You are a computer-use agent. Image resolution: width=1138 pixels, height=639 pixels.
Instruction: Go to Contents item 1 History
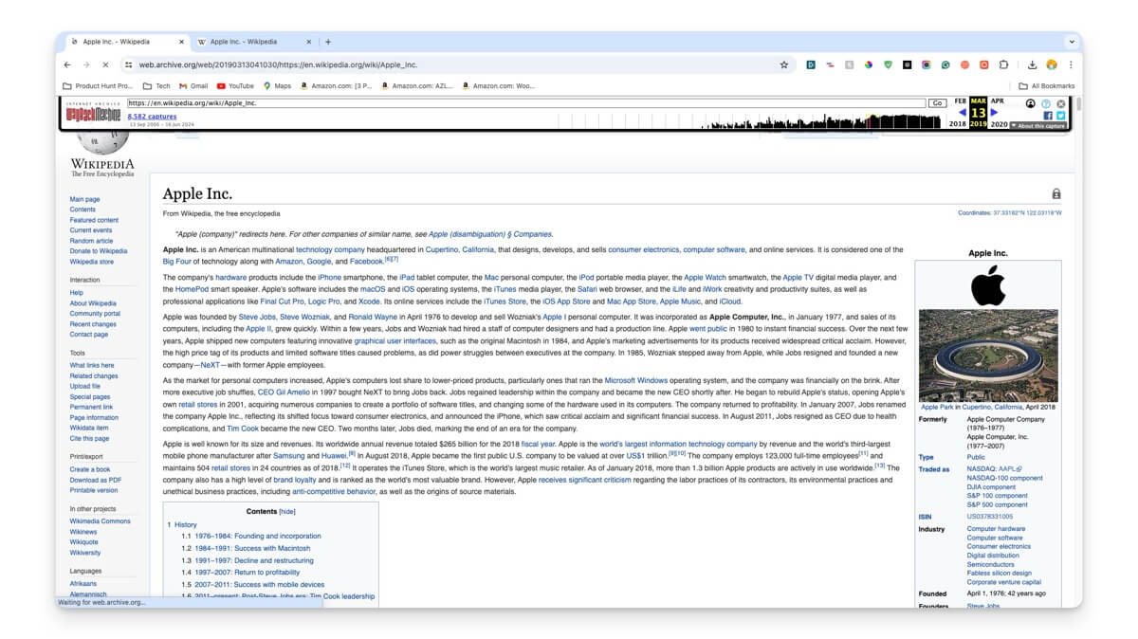182,524
